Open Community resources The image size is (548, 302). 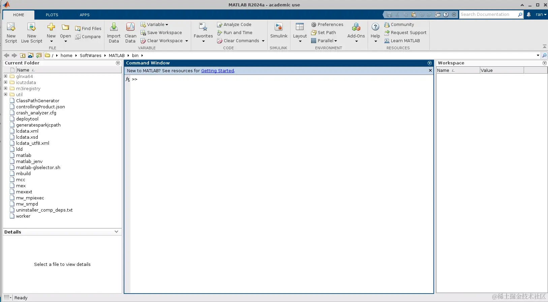coord(399,24)
